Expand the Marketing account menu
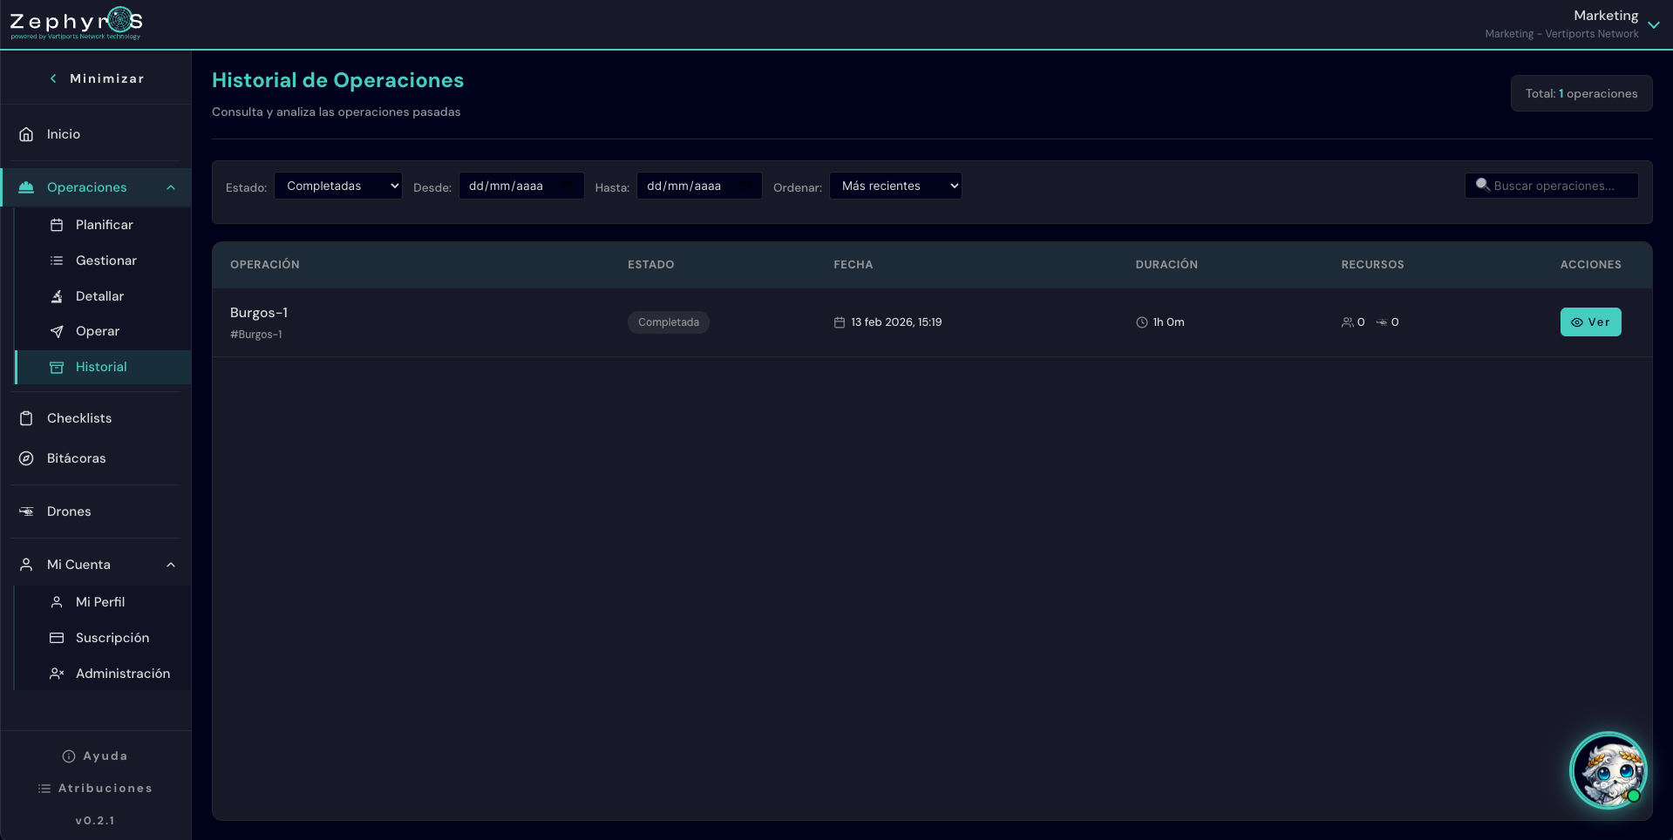Screen dimensions: 1673x840 1653,24
